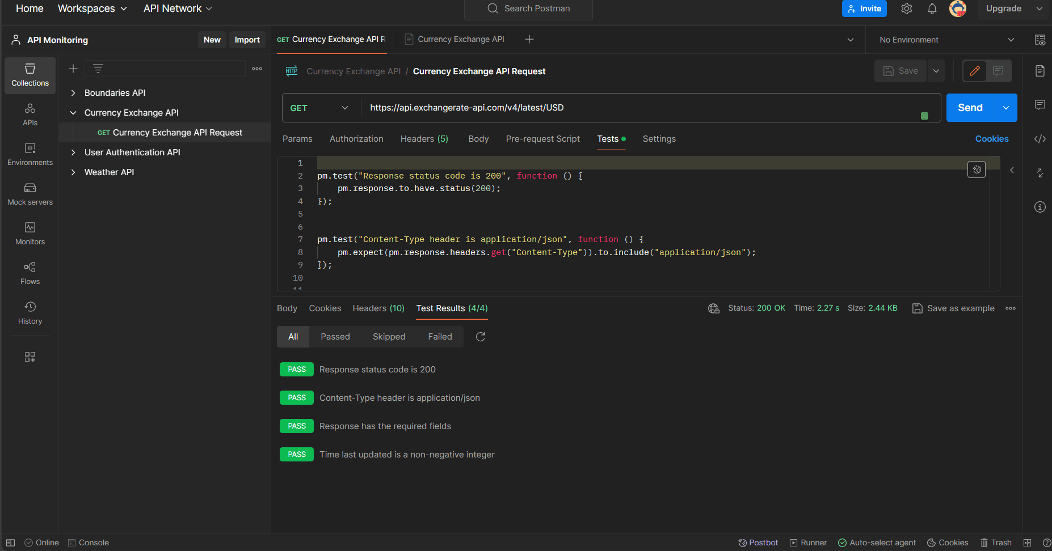
Task: Open the GET method dropdown
Action: [x=320, y=108]
